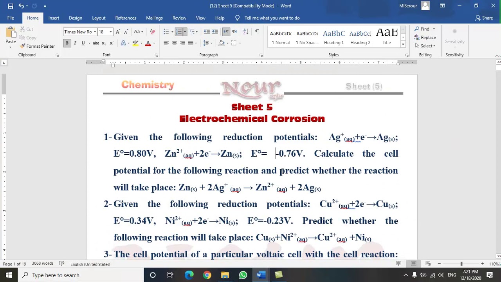The width and height of the screenshot is (501, 282).
Task: Toggle left-to-right text direction
Action: click(x=226, y=32)
